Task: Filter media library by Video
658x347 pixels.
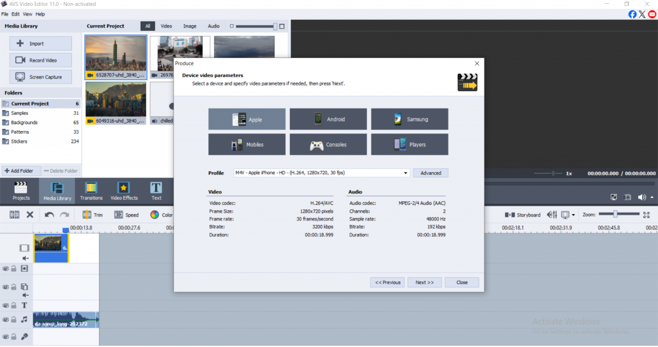Action: coord(166,26)
